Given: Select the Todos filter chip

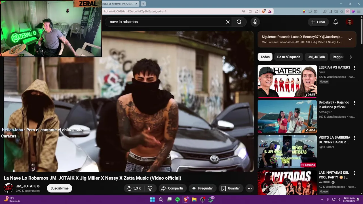Looking at the screenshot, I should pos(265,57).
